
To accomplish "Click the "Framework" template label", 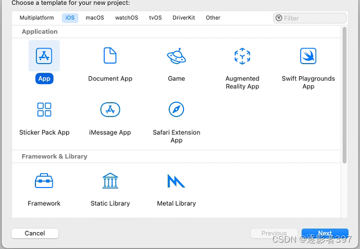I will point(44,203).
